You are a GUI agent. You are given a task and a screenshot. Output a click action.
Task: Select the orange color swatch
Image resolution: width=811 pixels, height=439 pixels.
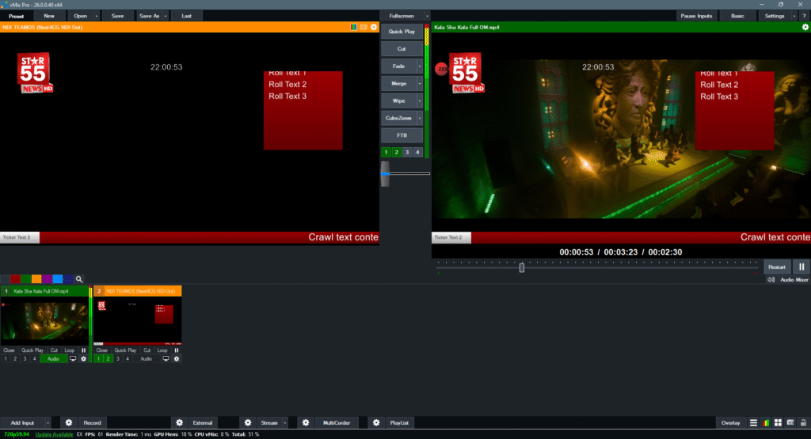click(x=36, y=279)
